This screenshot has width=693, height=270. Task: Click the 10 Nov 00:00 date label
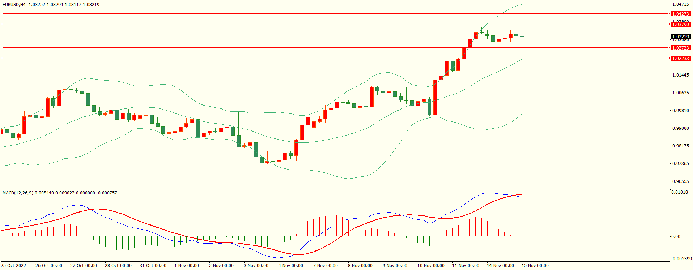point(431,266)
